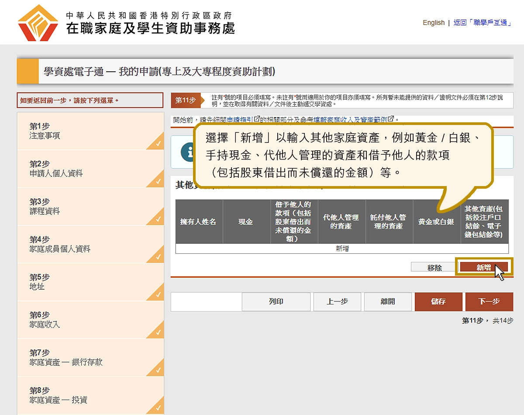524x415 pixels.
Task: Click the SFO orange book logo
Action: click(38, 23)
